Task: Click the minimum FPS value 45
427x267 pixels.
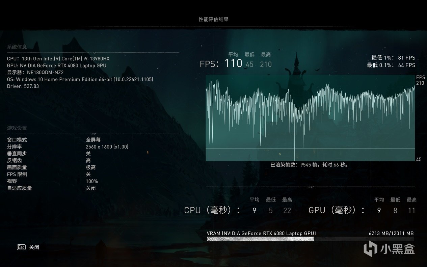Action: (x=249, y=64)
